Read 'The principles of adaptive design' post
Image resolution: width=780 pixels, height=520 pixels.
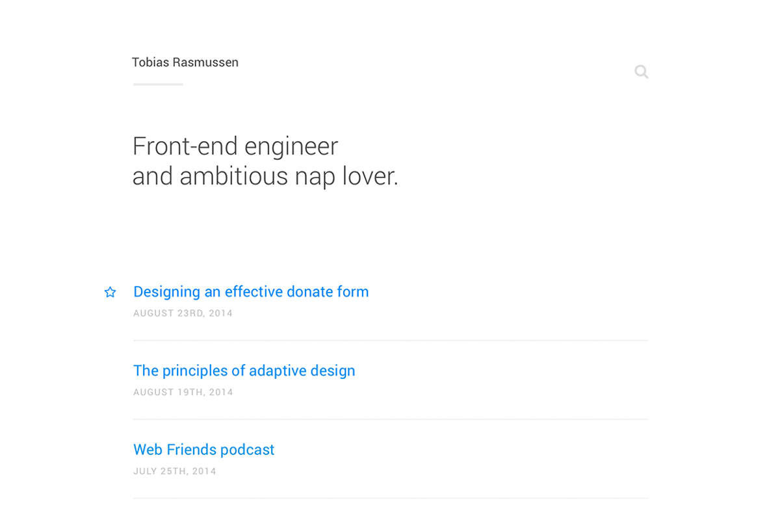point(244,370)
